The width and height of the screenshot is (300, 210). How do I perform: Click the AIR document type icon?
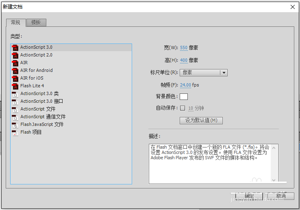click(15, 63)
